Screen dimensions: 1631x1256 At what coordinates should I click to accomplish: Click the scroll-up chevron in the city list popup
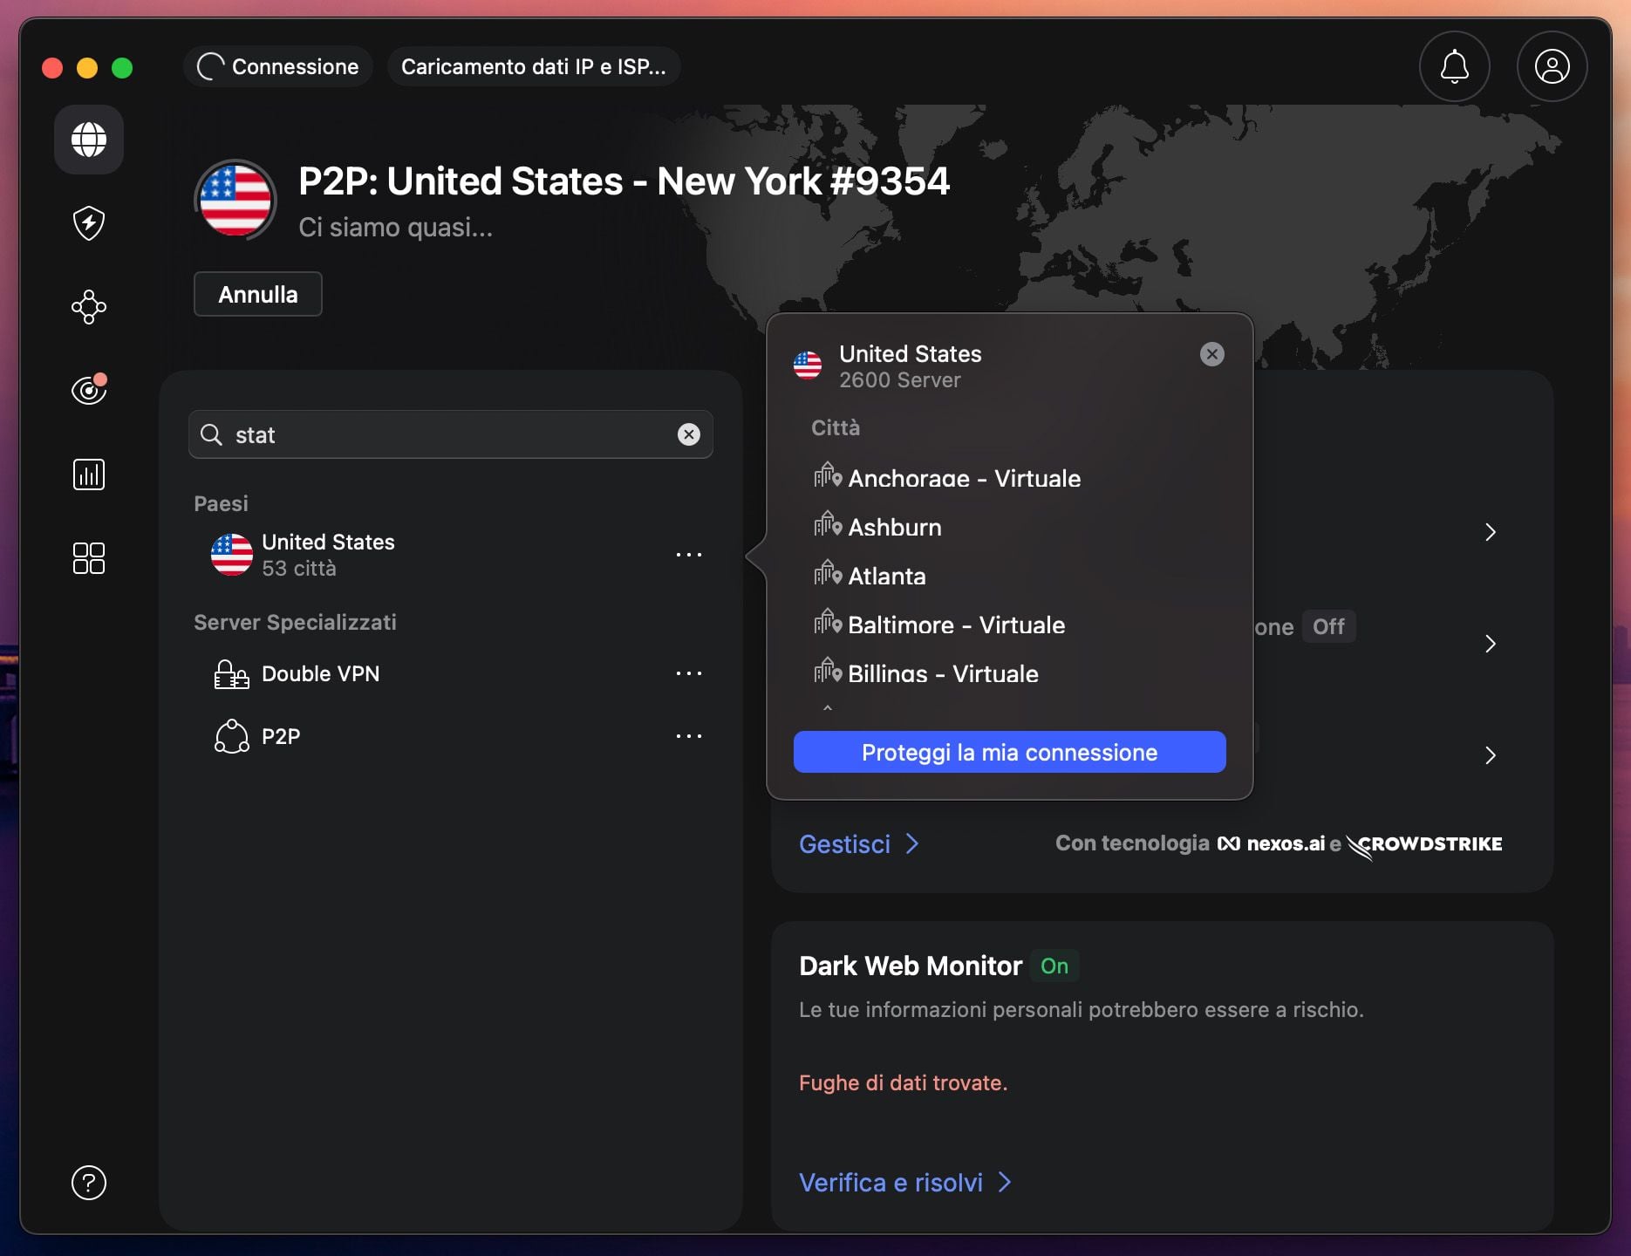827,709
